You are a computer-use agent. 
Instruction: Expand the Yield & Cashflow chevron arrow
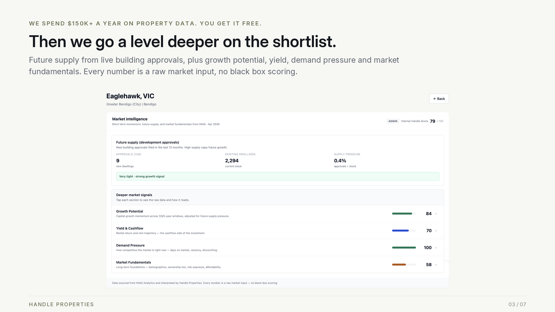point(436,231)
